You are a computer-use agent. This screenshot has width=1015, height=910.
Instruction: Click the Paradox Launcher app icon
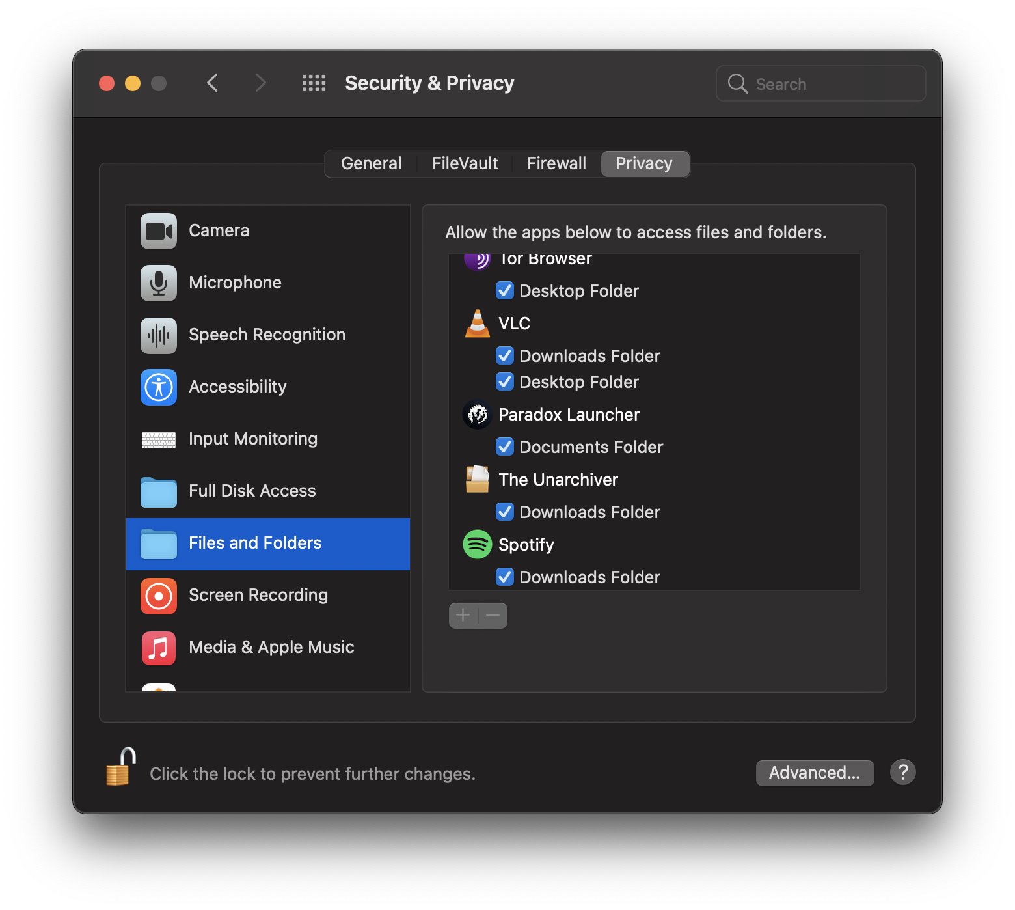[478, 415]
